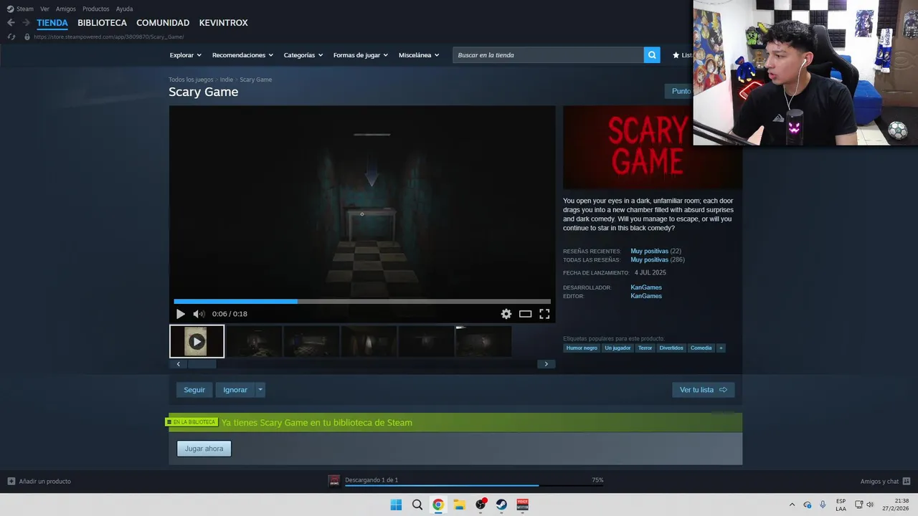Open the Todos los juegos breadcrumb
The height and width of the screenshot is (516, 918).
(x=191, y=80)
